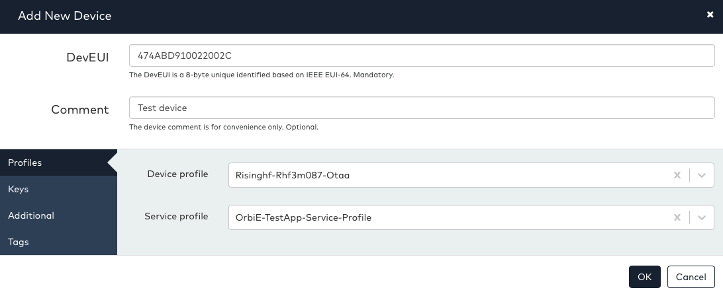The image size is (723, 296).
Task: Click the DevEUI mandatory hint text
Action: tap(262, 75)
